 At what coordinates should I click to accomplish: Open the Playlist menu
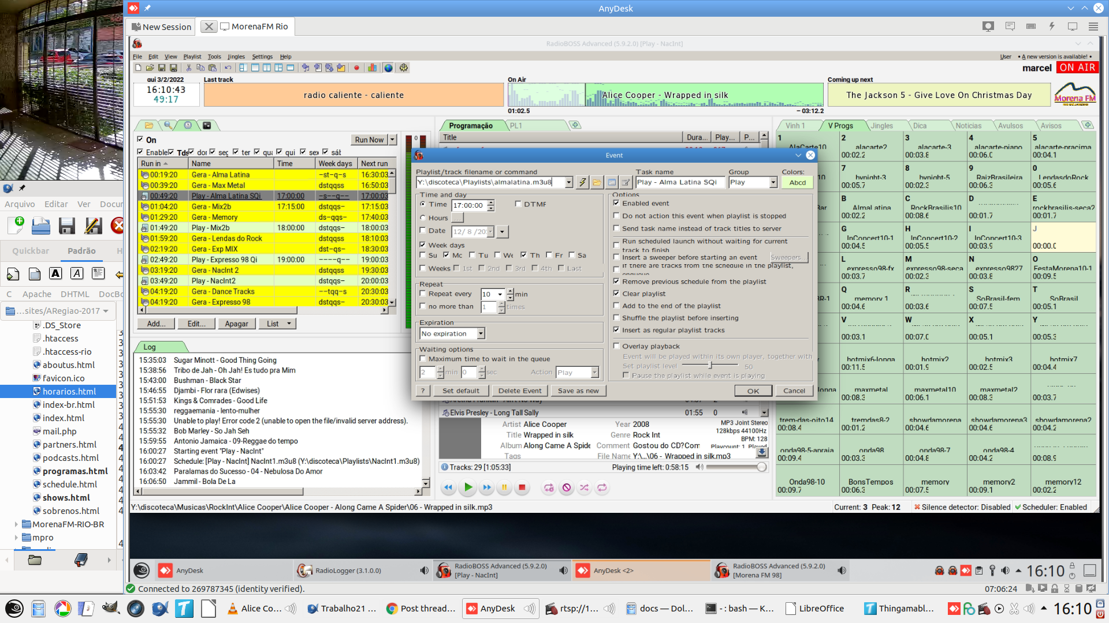[x=192, y=57]
